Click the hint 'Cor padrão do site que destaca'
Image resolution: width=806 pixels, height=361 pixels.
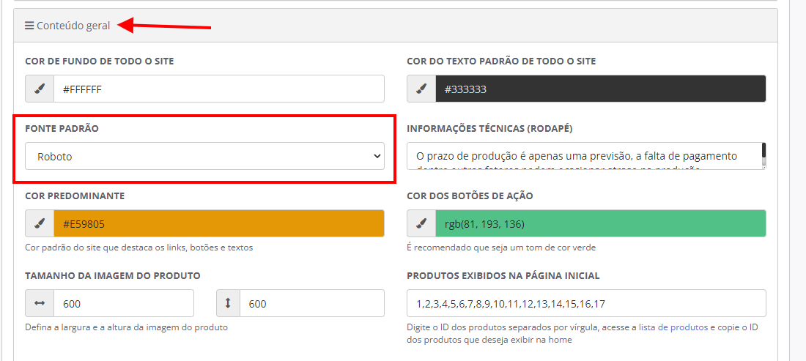point(139,248)
